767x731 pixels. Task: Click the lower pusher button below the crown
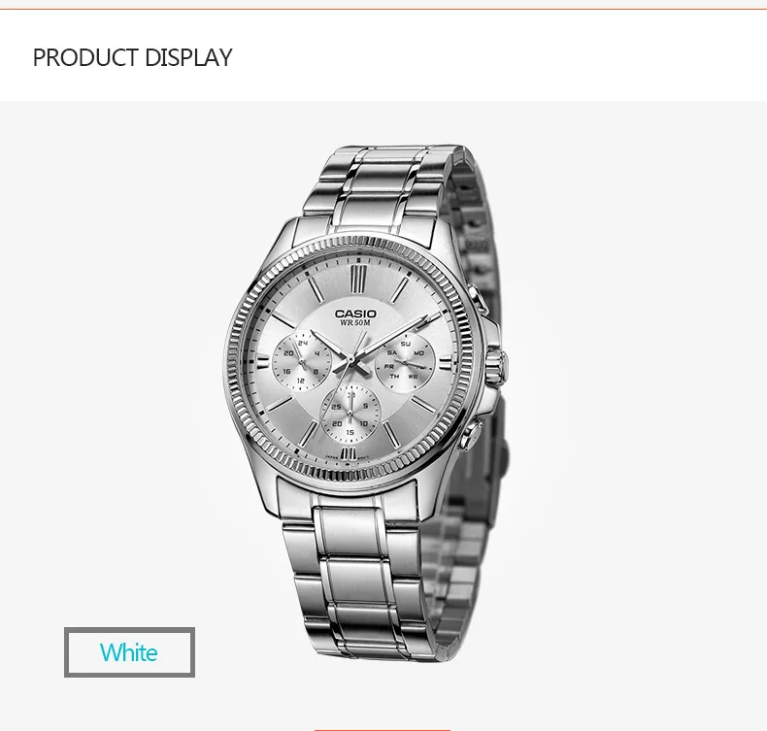pyautogui.click(x=471, y=436)
